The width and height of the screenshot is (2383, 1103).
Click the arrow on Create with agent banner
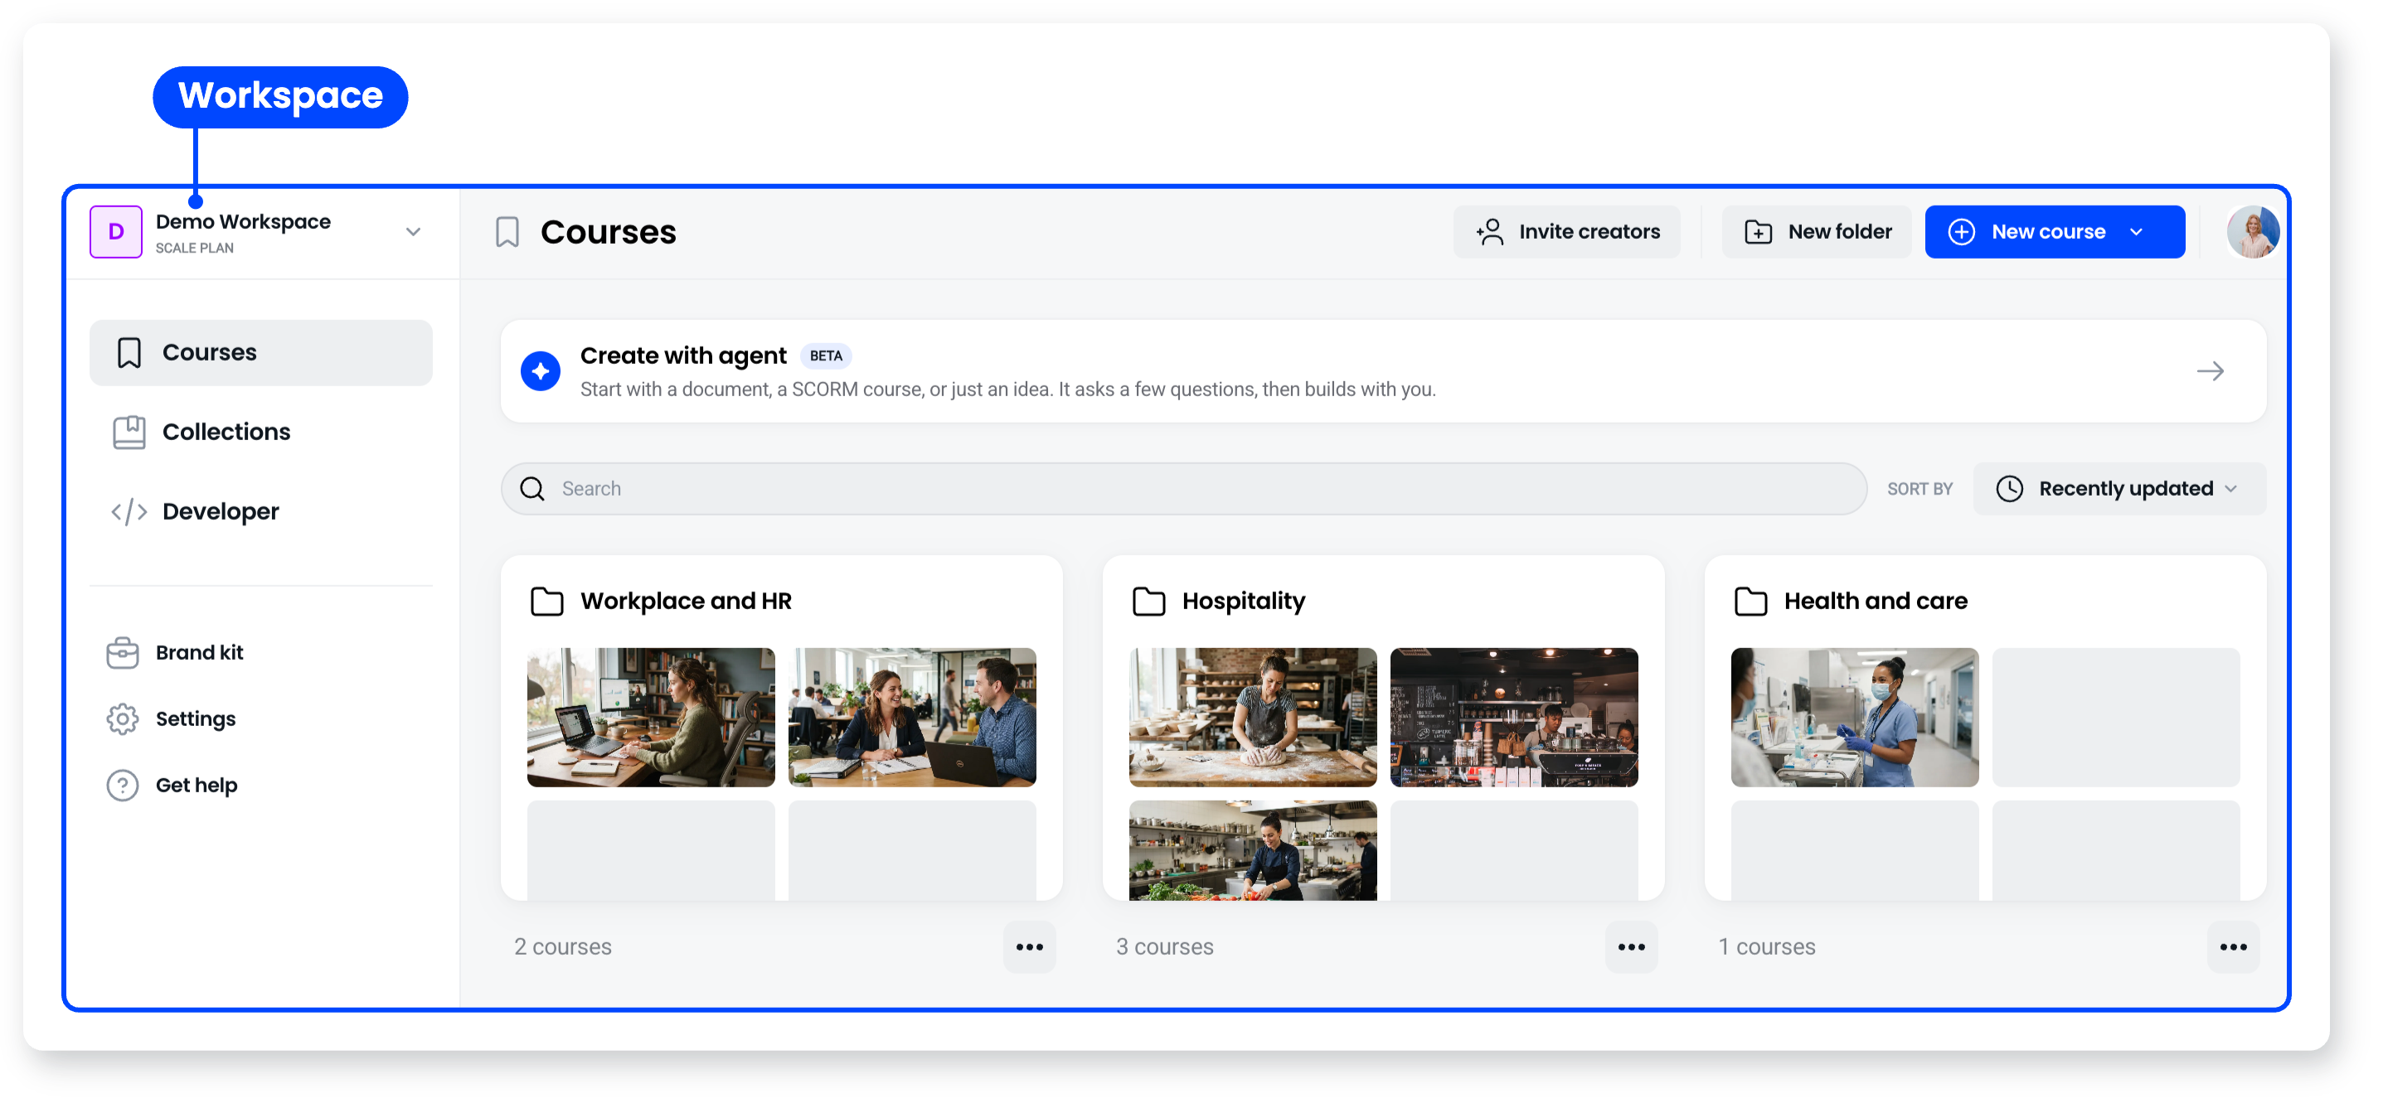coord(2210,372)
